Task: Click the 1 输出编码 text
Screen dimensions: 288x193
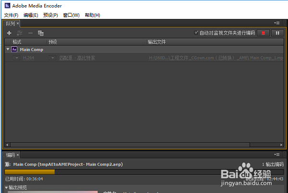Action: 273,164
